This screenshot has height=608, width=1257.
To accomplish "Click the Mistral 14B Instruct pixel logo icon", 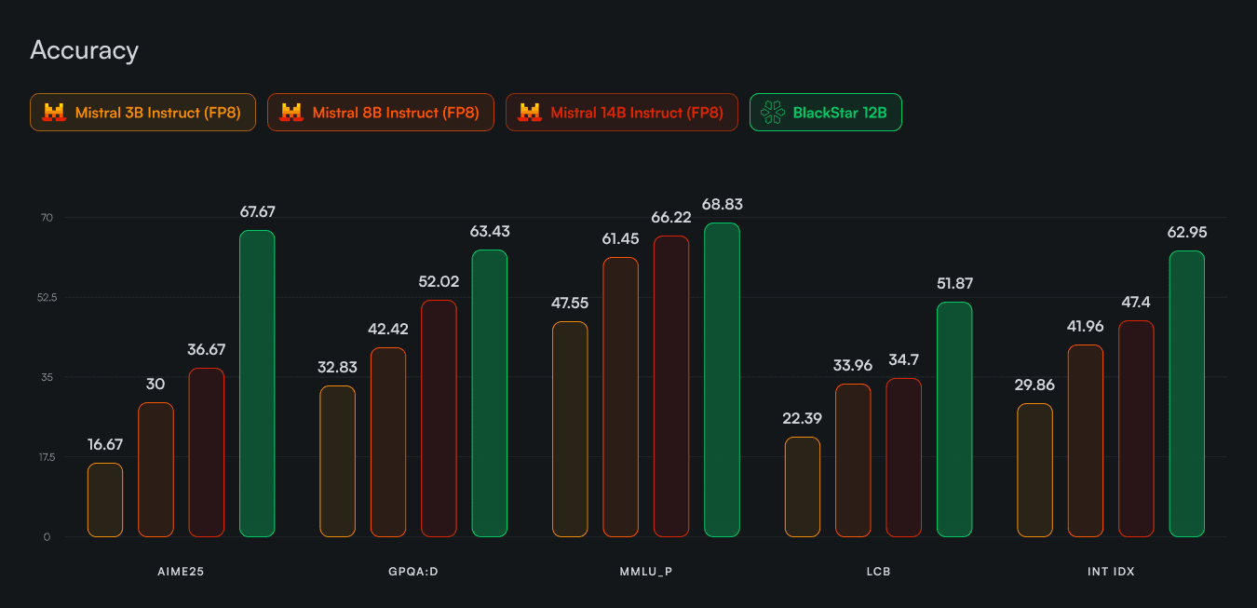I will [x=530, y=113].
